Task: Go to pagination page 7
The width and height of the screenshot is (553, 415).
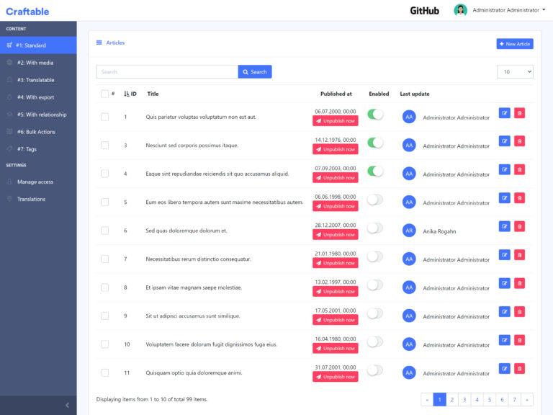Action: click(x=514, y=399)
